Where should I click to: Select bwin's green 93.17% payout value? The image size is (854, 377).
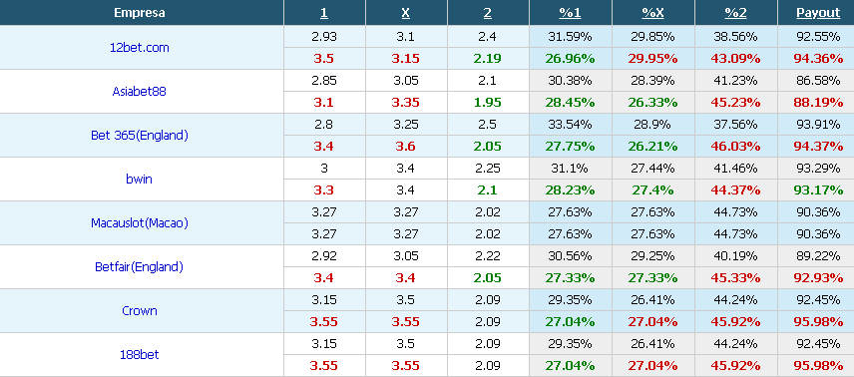click(x=818, y=190)
